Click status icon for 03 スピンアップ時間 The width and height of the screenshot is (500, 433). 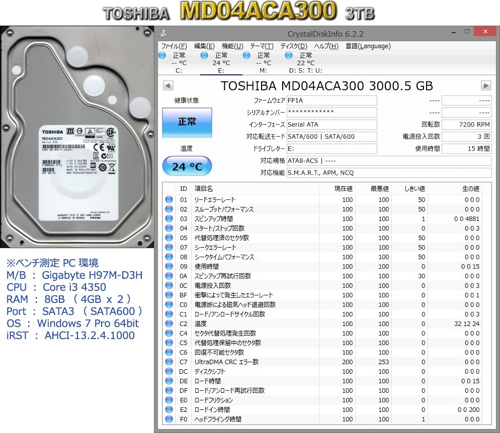point(169,219)
